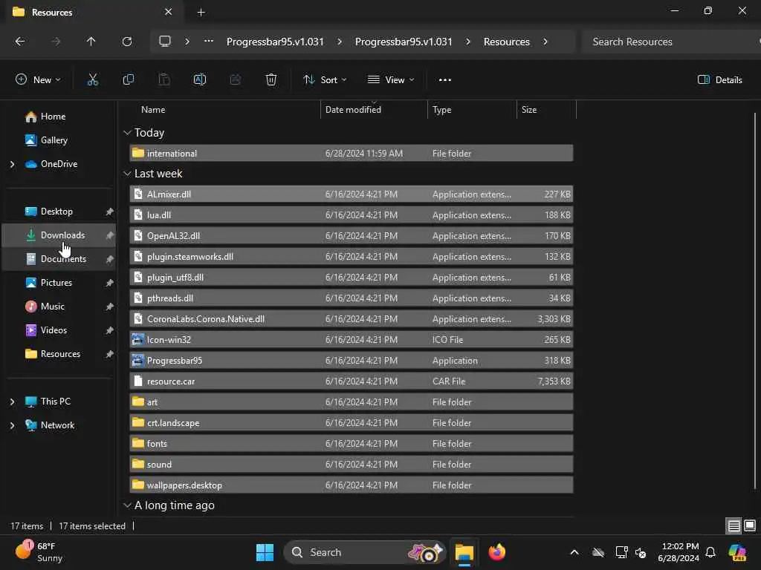Go up one folder level arrow

pyautogui.click(x=91, y=42)
